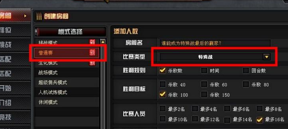Select the 杀敌 150 victory target
The height and width of the screenshot is (129, 288).
204,94
